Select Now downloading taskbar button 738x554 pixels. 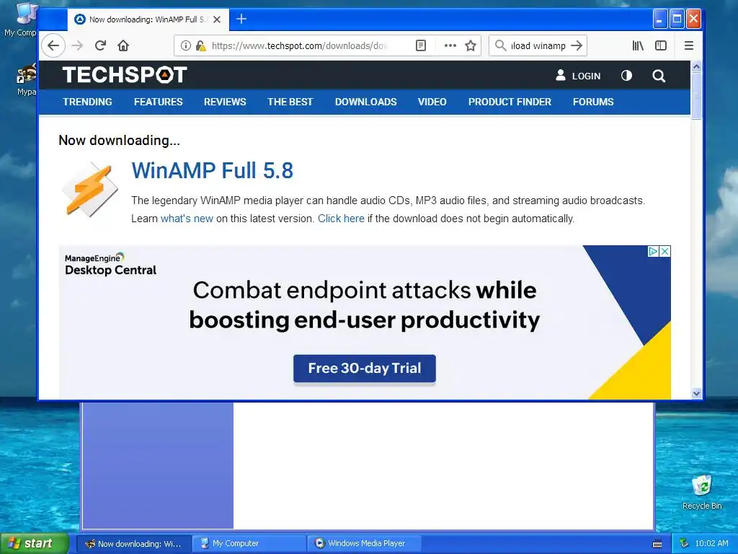pos(133,543)
